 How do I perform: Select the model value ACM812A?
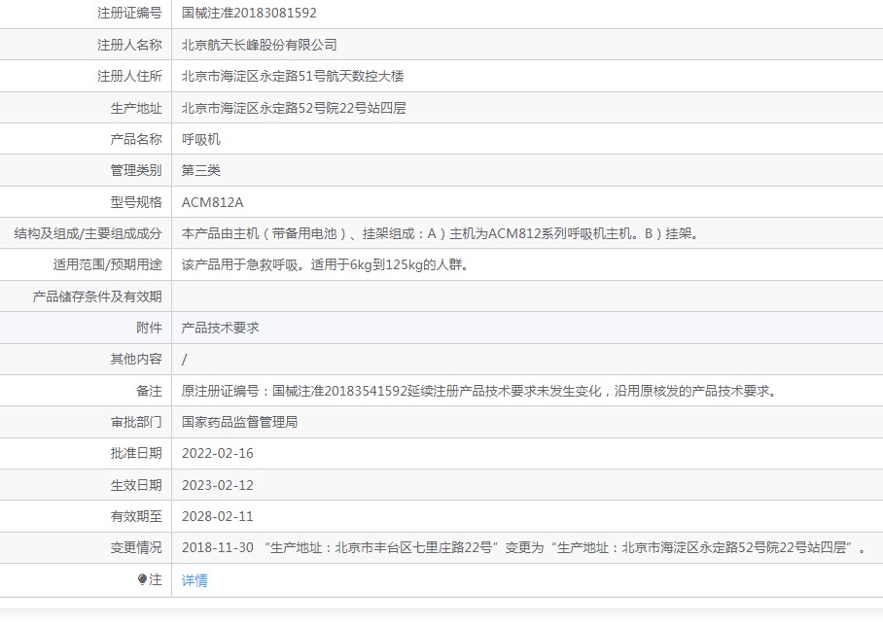pos(212,202)
